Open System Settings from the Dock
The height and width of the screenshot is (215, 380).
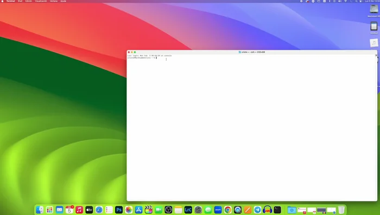point(198,210)
